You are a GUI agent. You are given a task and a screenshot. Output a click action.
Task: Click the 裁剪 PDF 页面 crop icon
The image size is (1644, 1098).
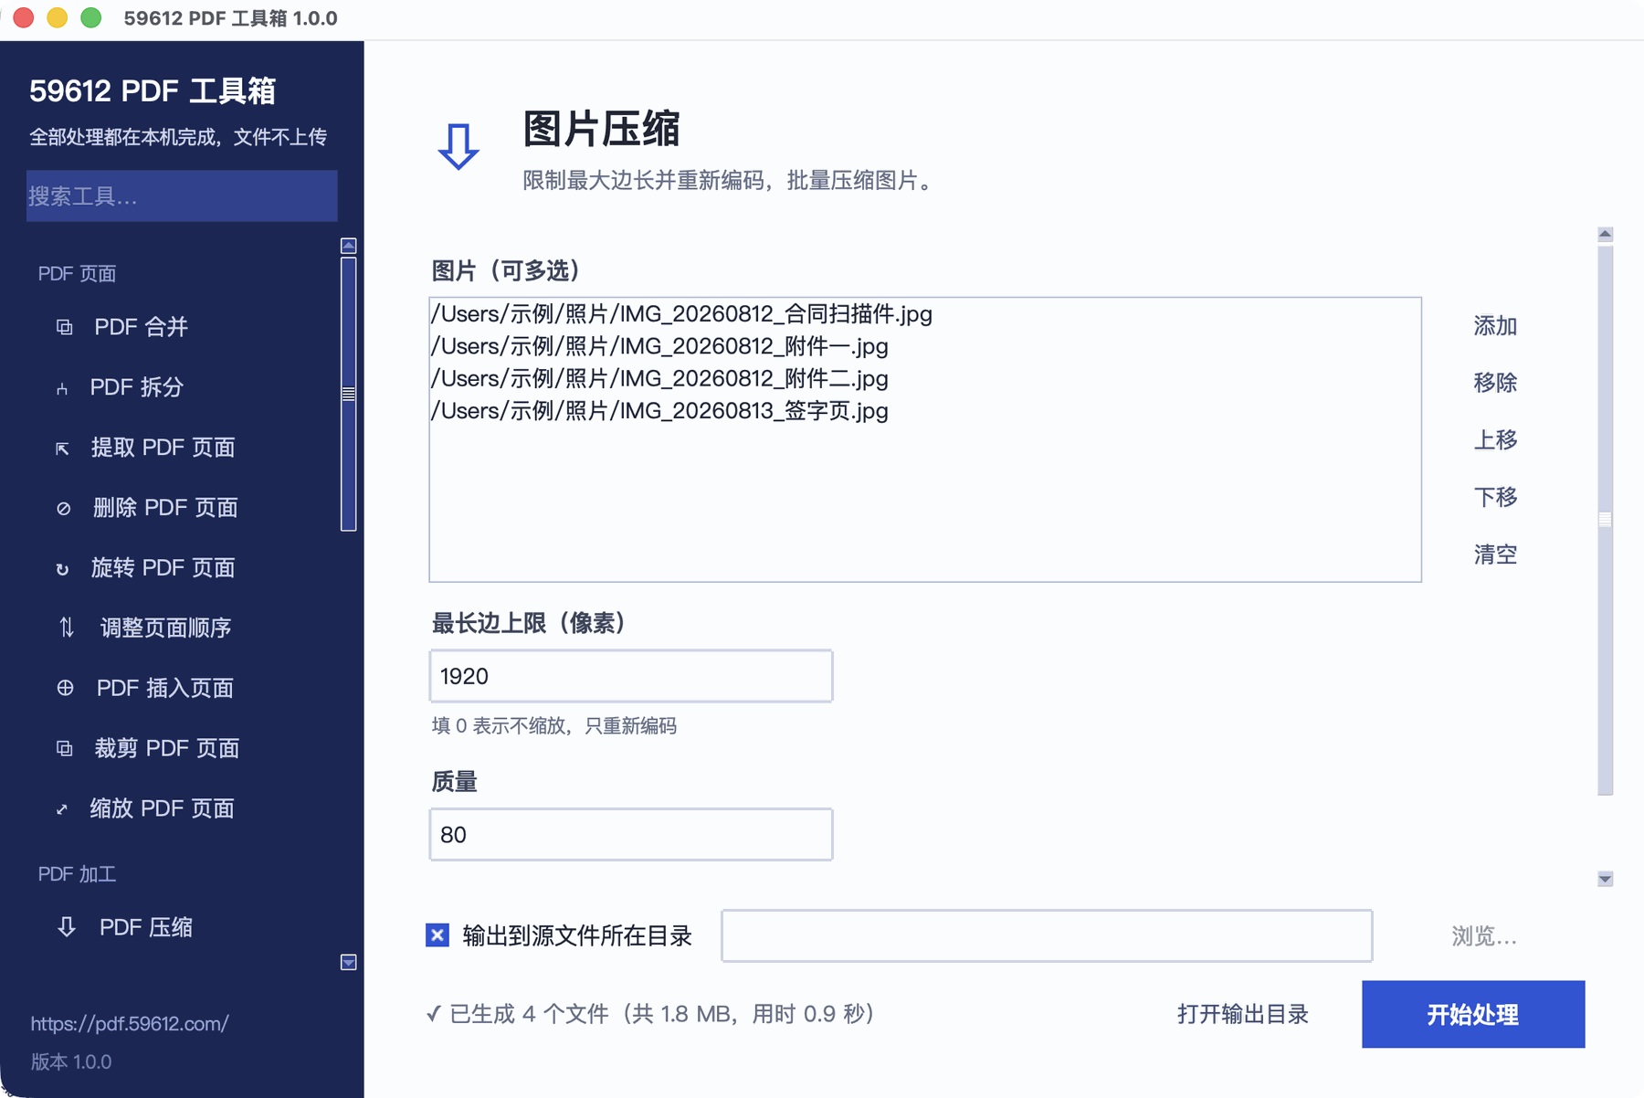[x=64, y=749]
